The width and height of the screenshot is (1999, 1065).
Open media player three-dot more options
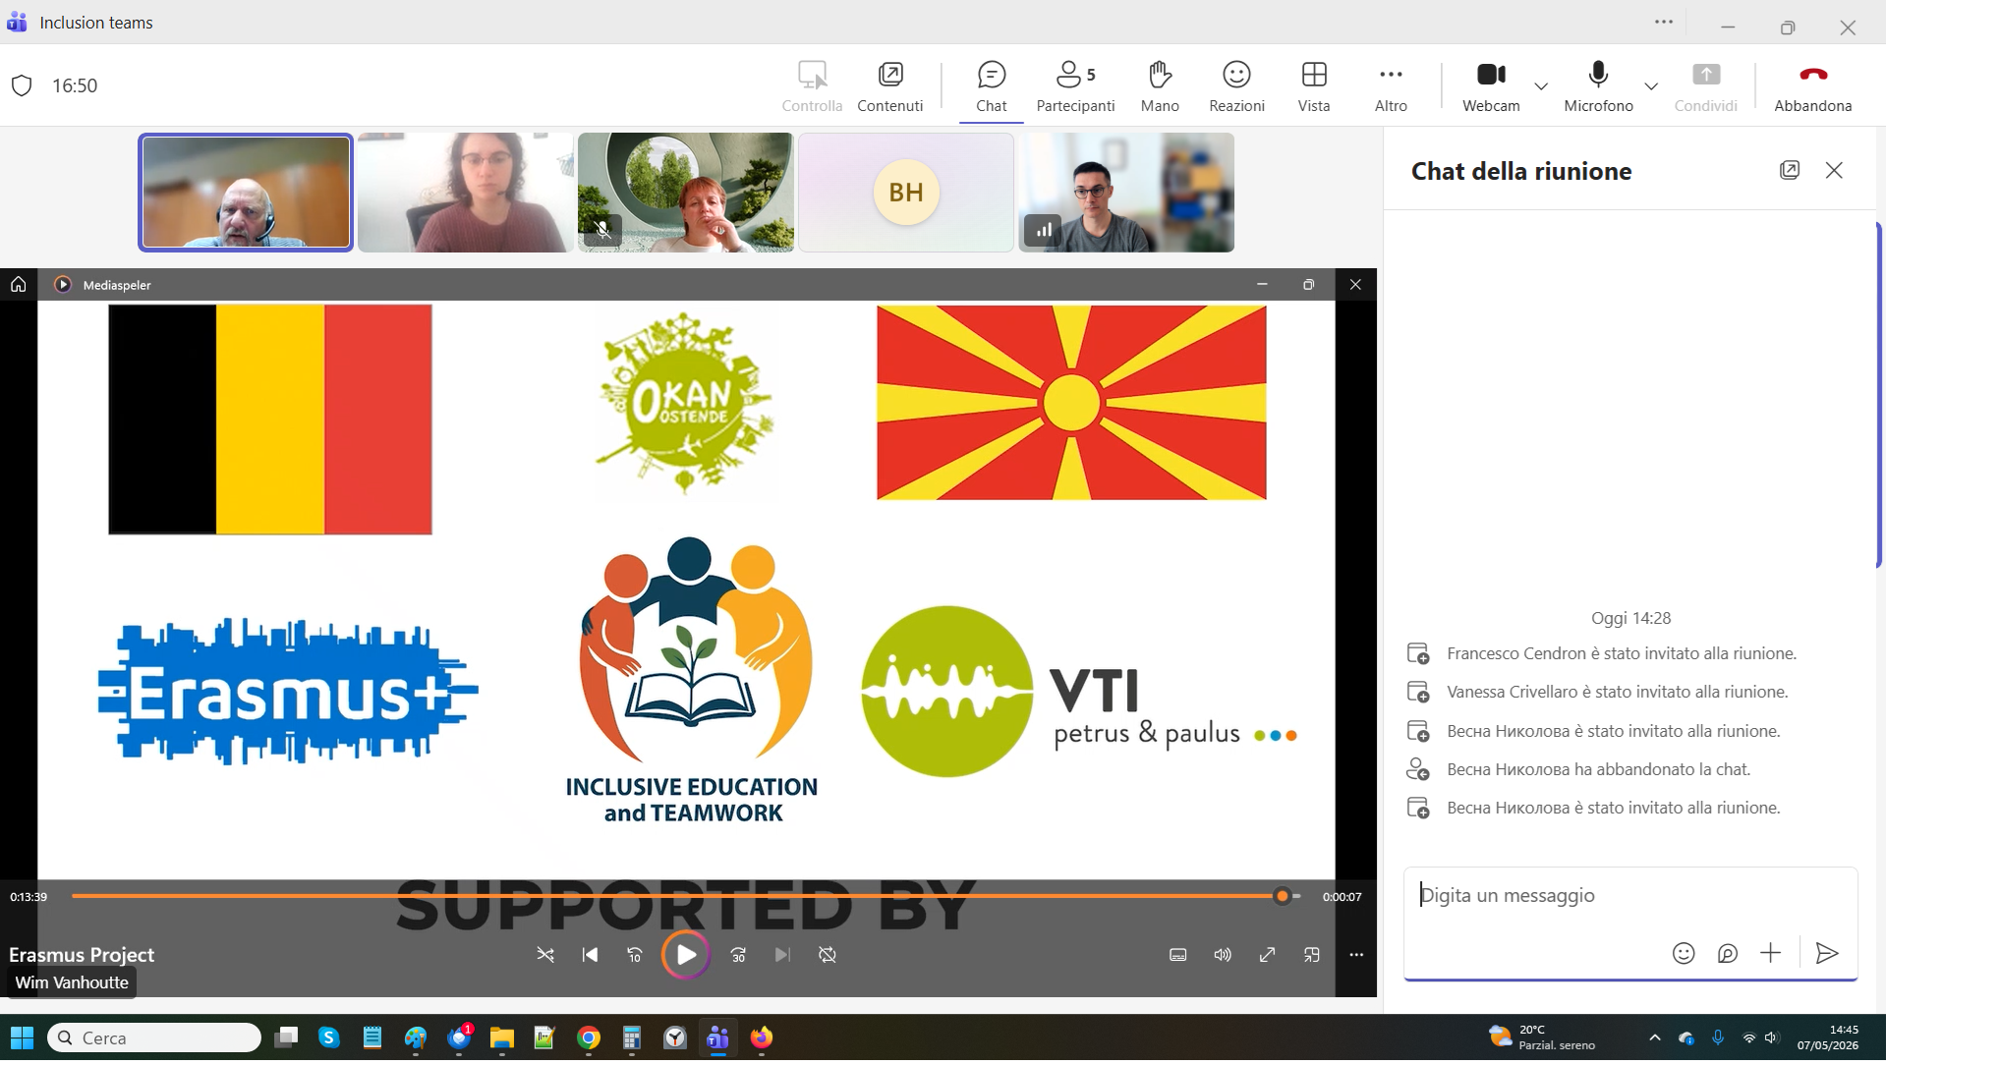[x=1356, y=955]
